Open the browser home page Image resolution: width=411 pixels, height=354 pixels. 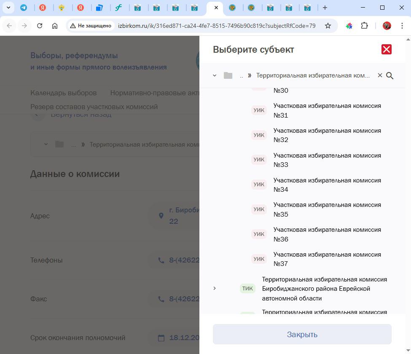tap(54, 26)
